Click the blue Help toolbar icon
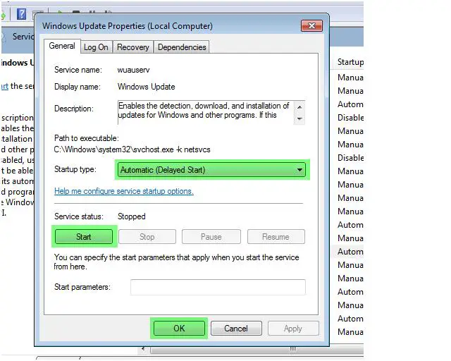 click(x=21, y=13)
